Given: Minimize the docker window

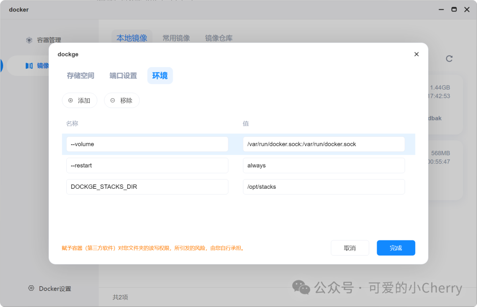Looking at the screenshot, I should pyautogui.click(x=441, y=9).
